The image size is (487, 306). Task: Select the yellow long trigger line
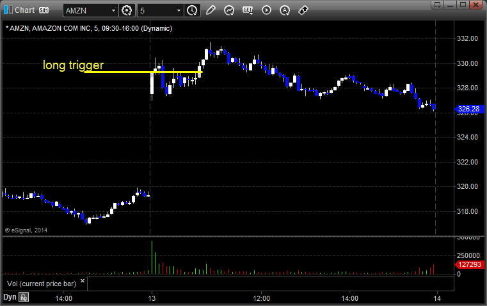[143, 72]
